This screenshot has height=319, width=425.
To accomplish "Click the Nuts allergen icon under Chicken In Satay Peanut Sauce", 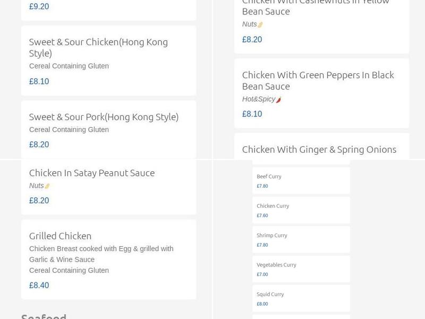I will pos(47,186).
